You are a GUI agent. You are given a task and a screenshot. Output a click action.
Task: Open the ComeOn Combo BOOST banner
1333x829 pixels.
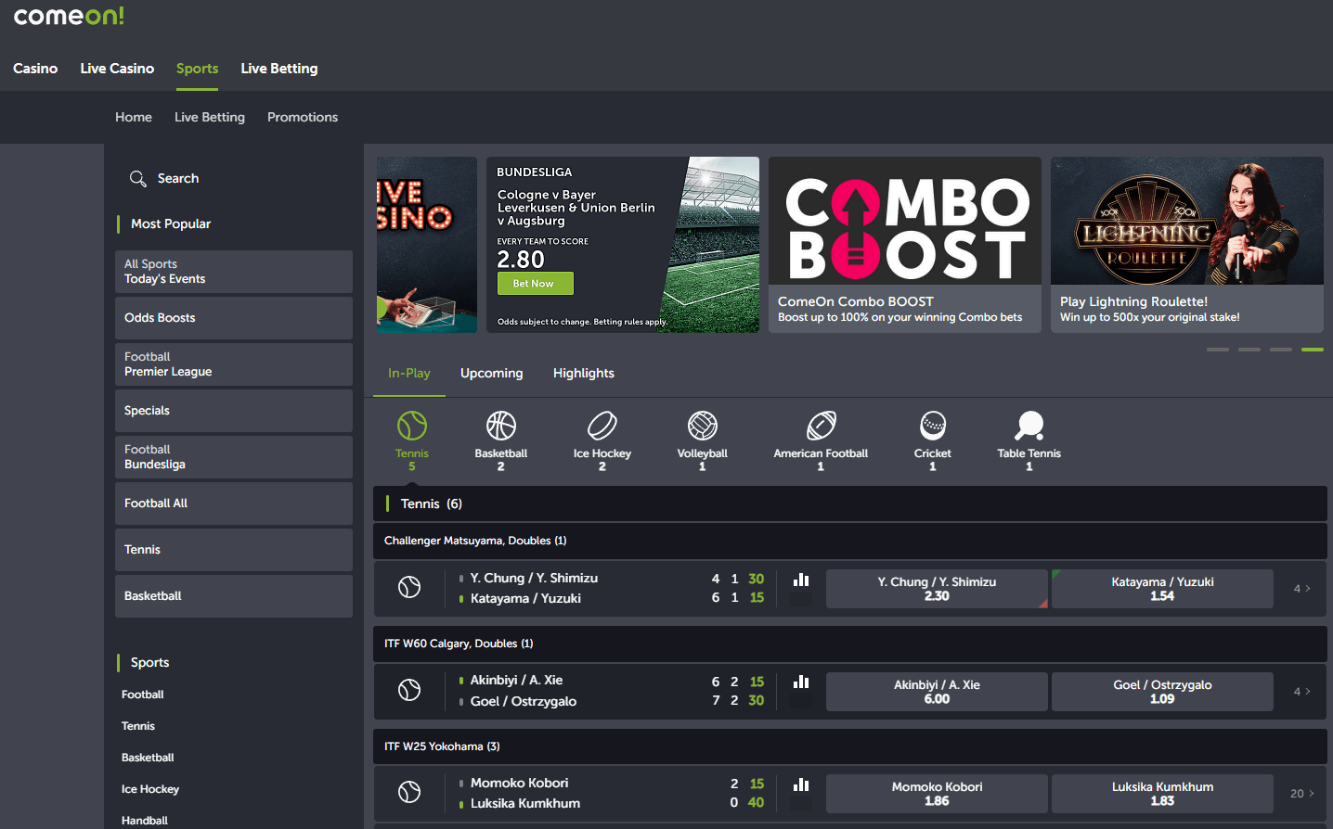(905, 245)
